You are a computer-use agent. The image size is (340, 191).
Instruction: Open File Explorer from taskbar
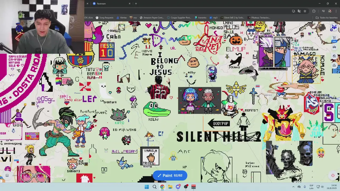170,187
